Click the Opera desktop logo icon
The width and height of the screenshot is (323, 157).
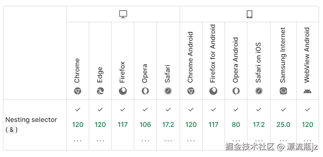tap(145, 91)
